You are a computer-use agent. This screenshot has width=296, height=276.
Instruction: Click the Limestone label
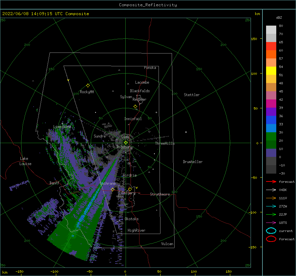coord(62,127)
